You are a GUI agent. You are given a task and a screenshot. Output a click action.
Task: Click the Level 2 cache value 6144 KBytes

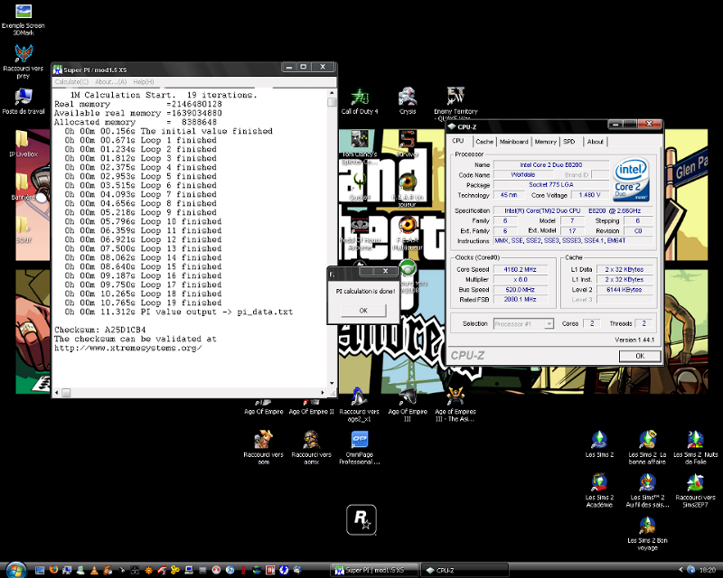pyautogui.click(x=624, y=290)
